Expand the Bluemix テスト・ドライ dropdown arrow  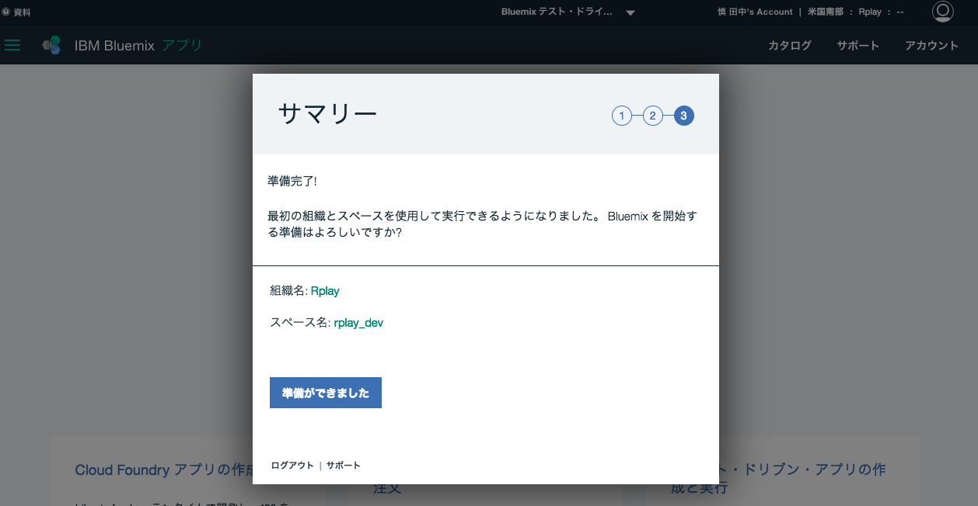click(x=630, y=12)
